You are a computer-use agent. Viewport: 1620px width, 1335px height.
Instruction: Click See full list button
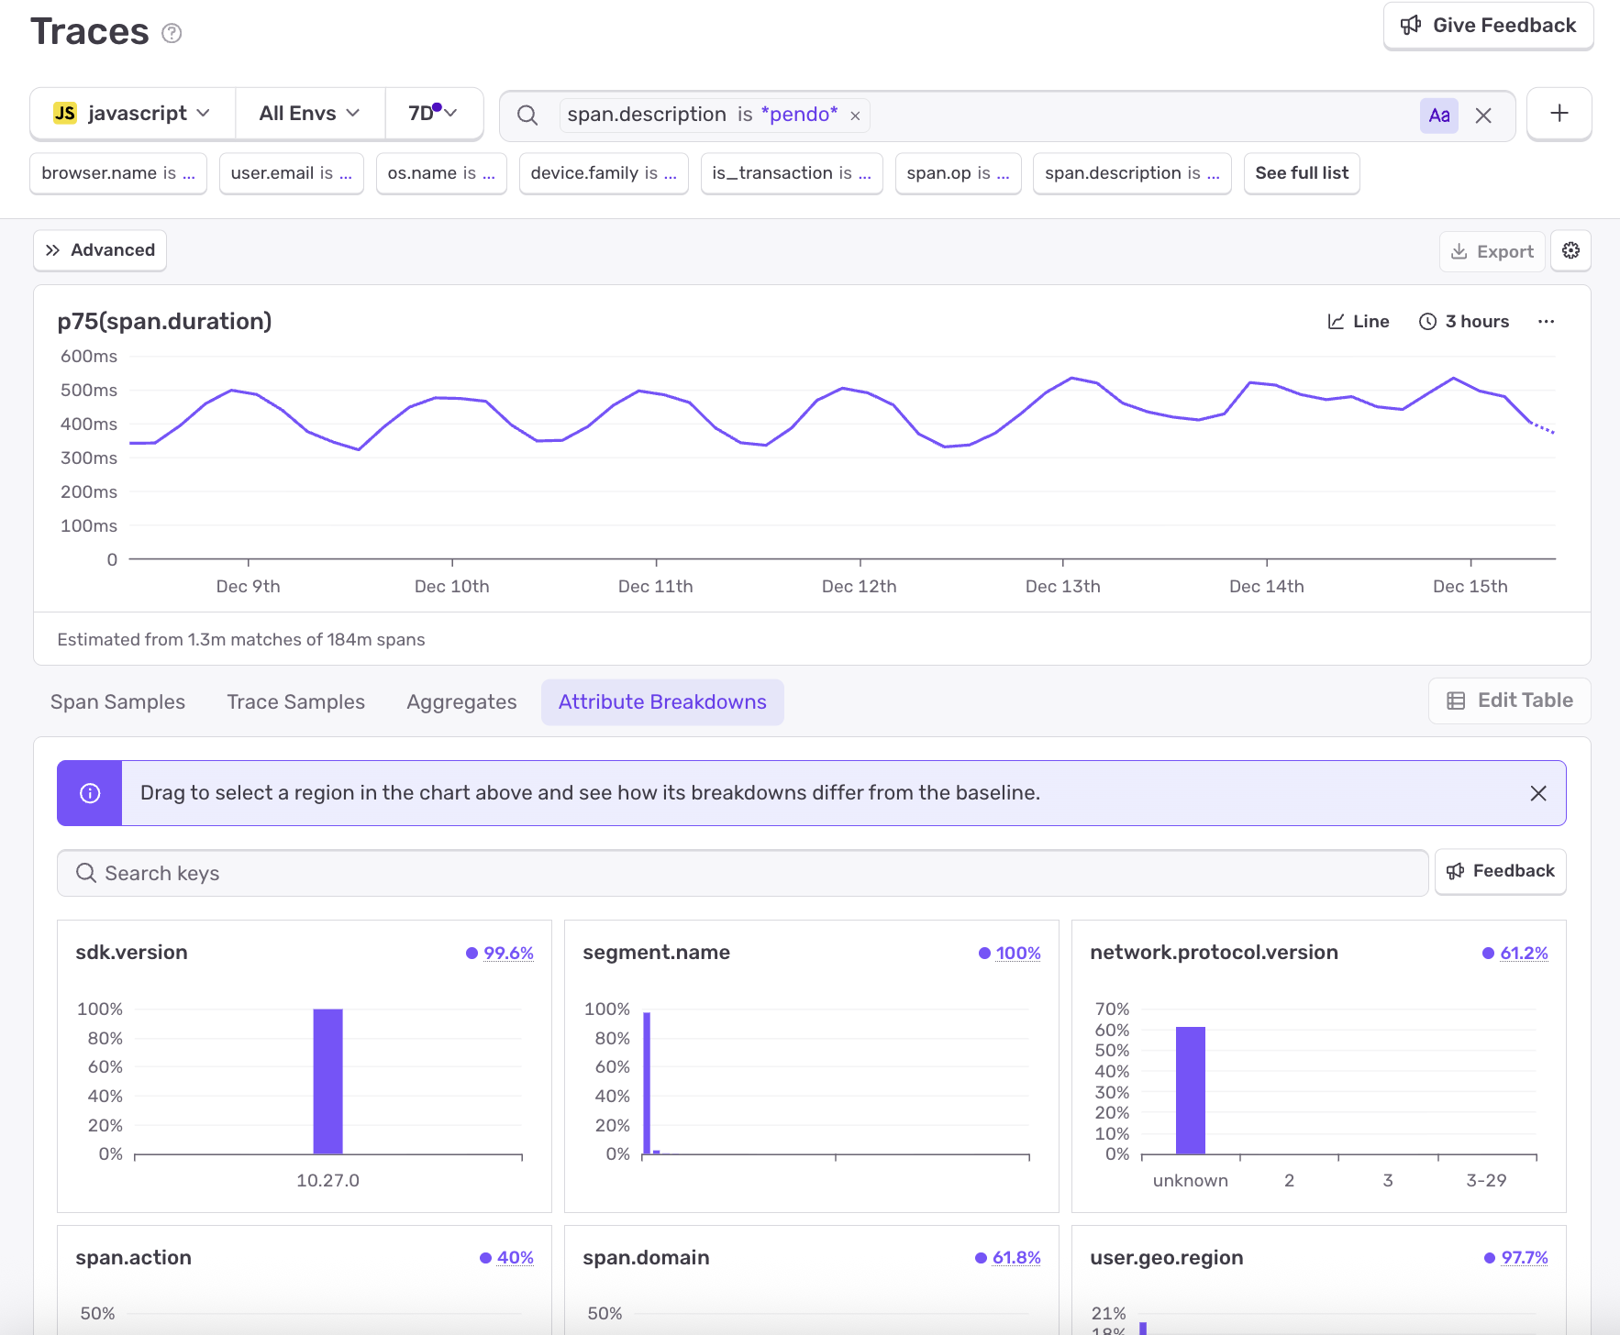[x=1302, y=173]
